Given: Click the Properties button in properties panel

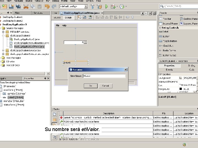Looking at the screenshot, I should (x=169, y=66).
